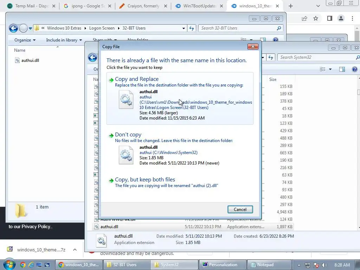Open Chrome tab search chevron
Image resolution: width=360 pixels, height=270 pixels.
(318, 6)
